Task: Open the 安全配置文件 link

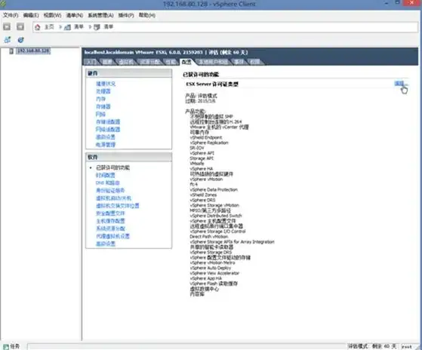Action: pyautogui.click(x=110, y=213)
